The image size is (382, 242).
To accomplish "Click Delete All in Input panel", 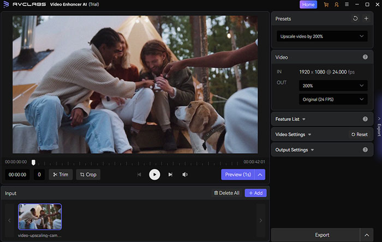I will pyautogui.click(x=226, y=193).
